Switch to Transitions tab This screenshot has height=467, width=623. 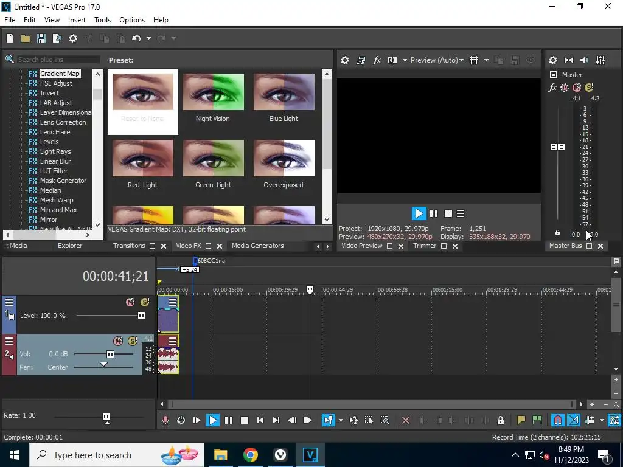coord(129,246)
